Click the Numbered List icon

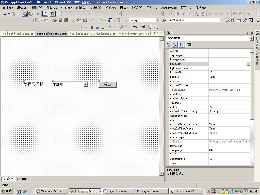point(241,14)
